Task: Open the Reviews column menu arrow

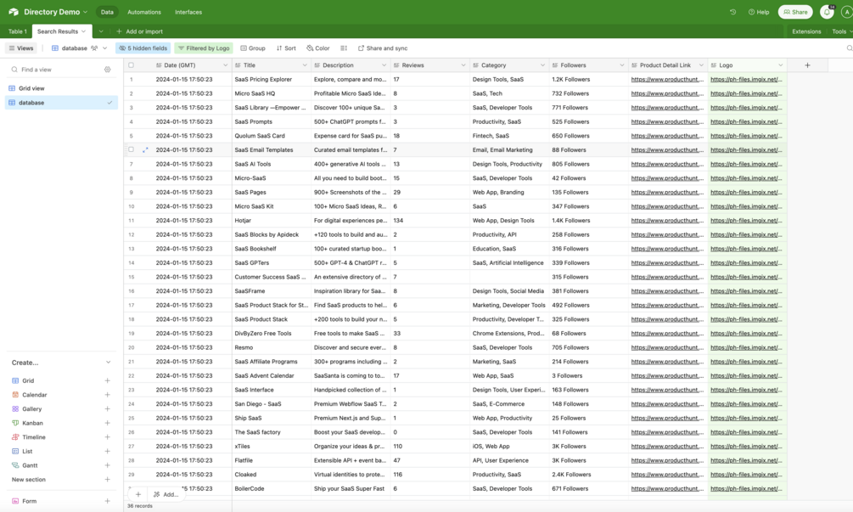Action: (463, 65)
